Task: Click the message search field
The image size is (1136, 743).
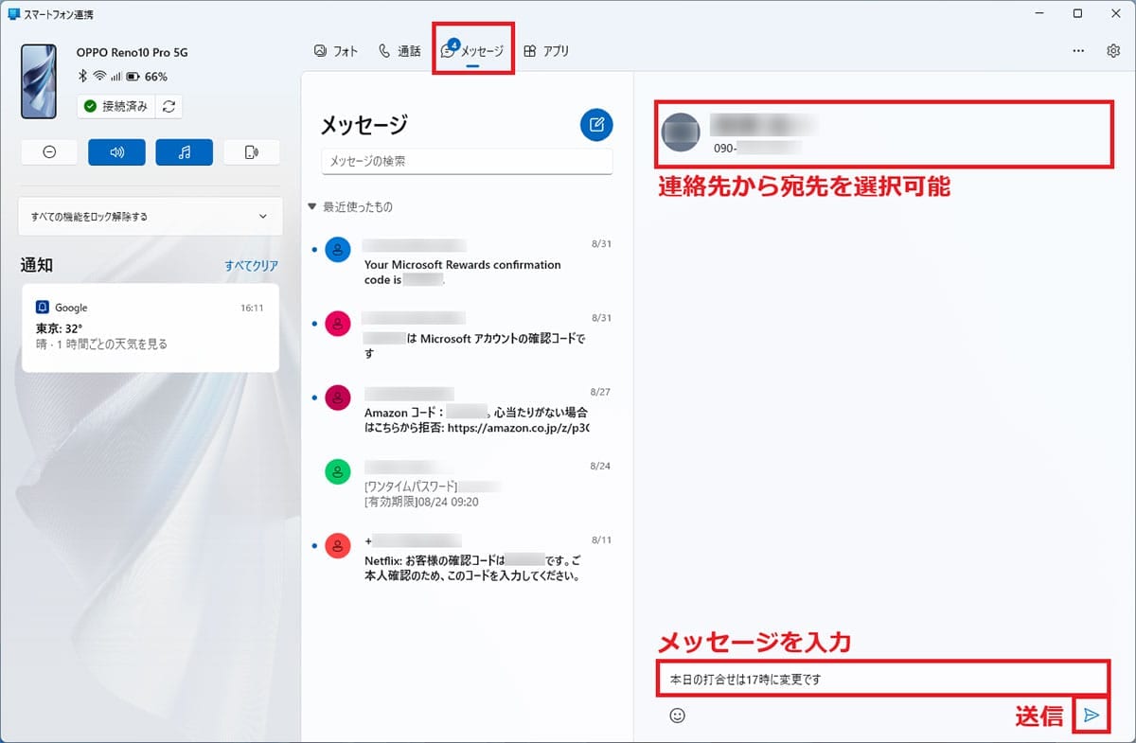Action: pos(467,162)
